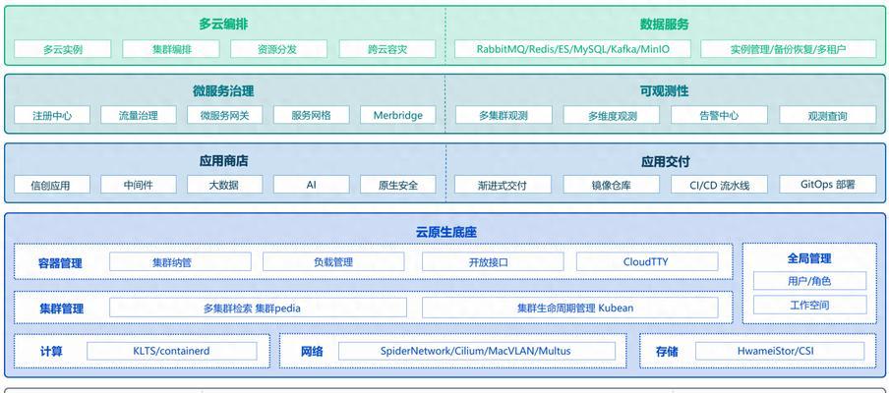This screenshot has height=393, width=889.
Task: Click the 告警中心 box
Action: click(x=719, y=116)
